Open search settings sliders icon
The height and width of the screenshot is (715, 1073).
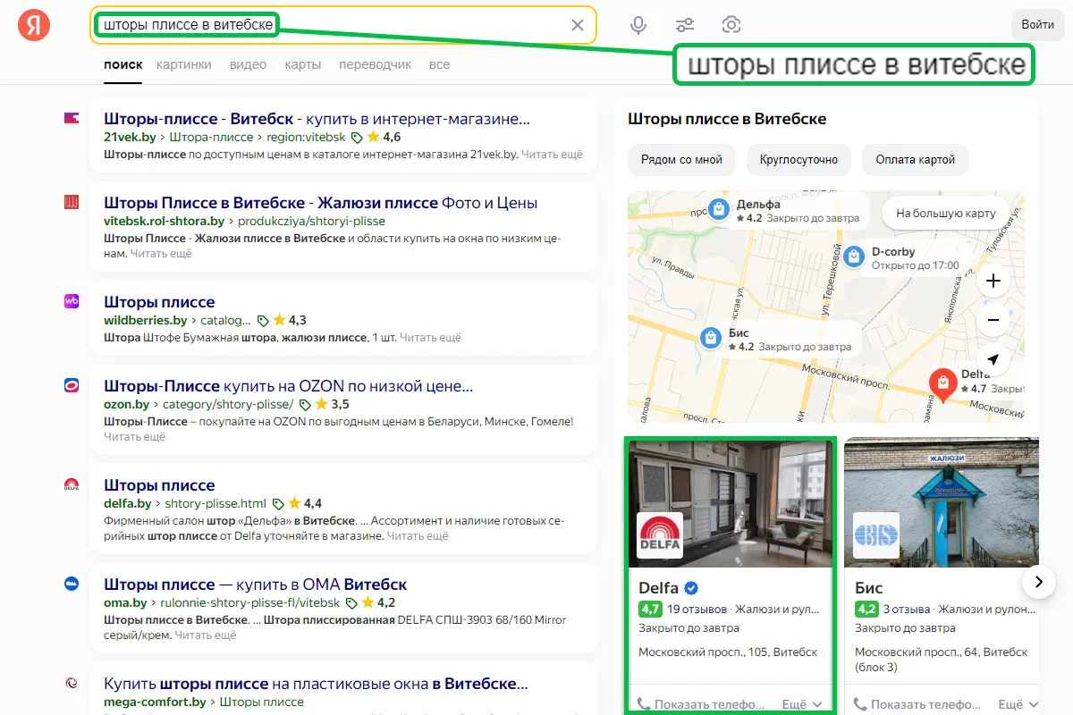(685, 25)
